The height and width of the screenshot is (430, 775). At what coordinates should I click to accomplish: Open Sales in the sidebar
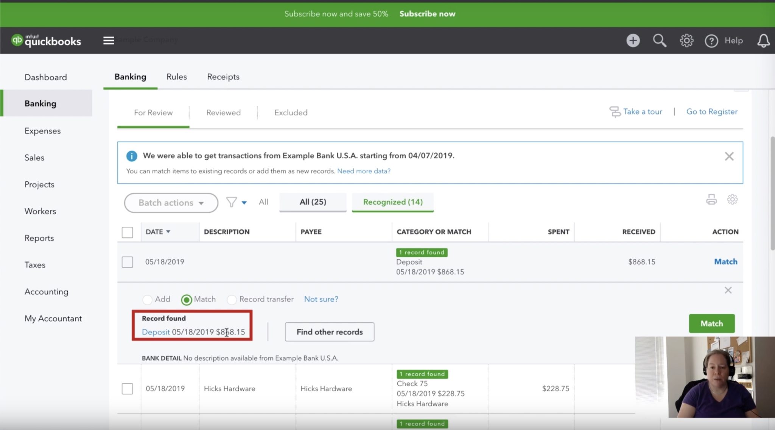[x=34, y=158]
